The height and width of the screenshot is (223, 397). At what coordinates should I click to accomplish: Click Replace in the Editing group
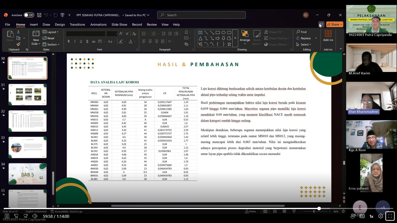[305, 38]
